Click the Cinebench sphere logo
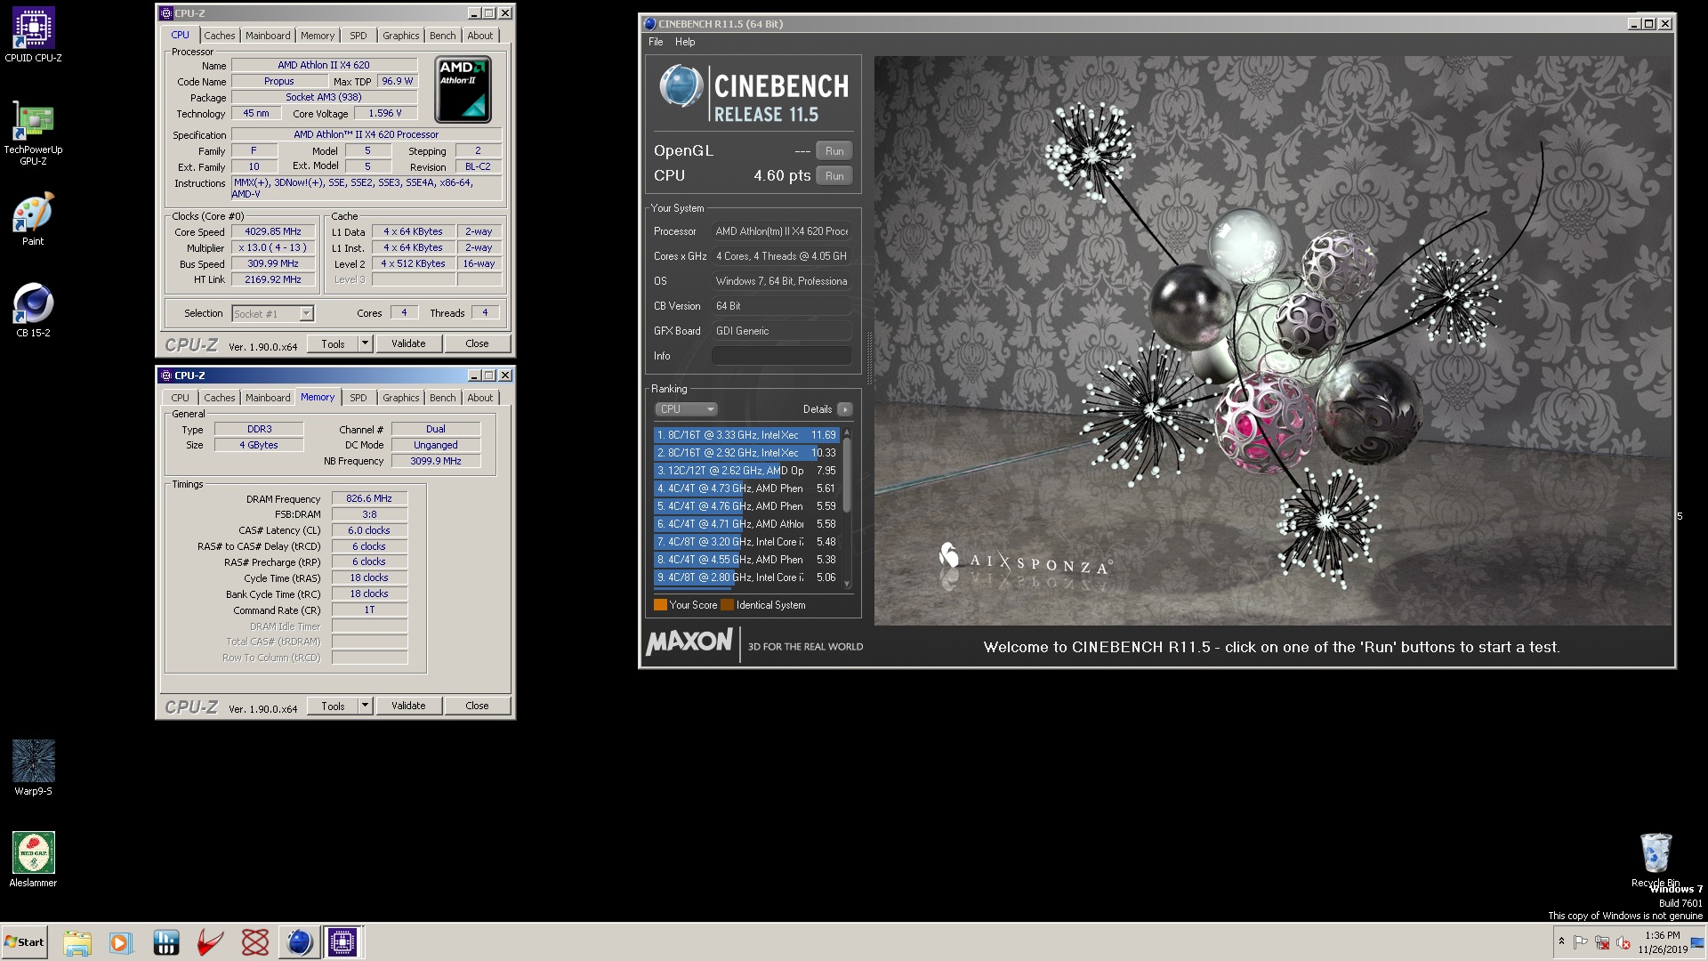The image size is (1708, 961). pos(681,87)
